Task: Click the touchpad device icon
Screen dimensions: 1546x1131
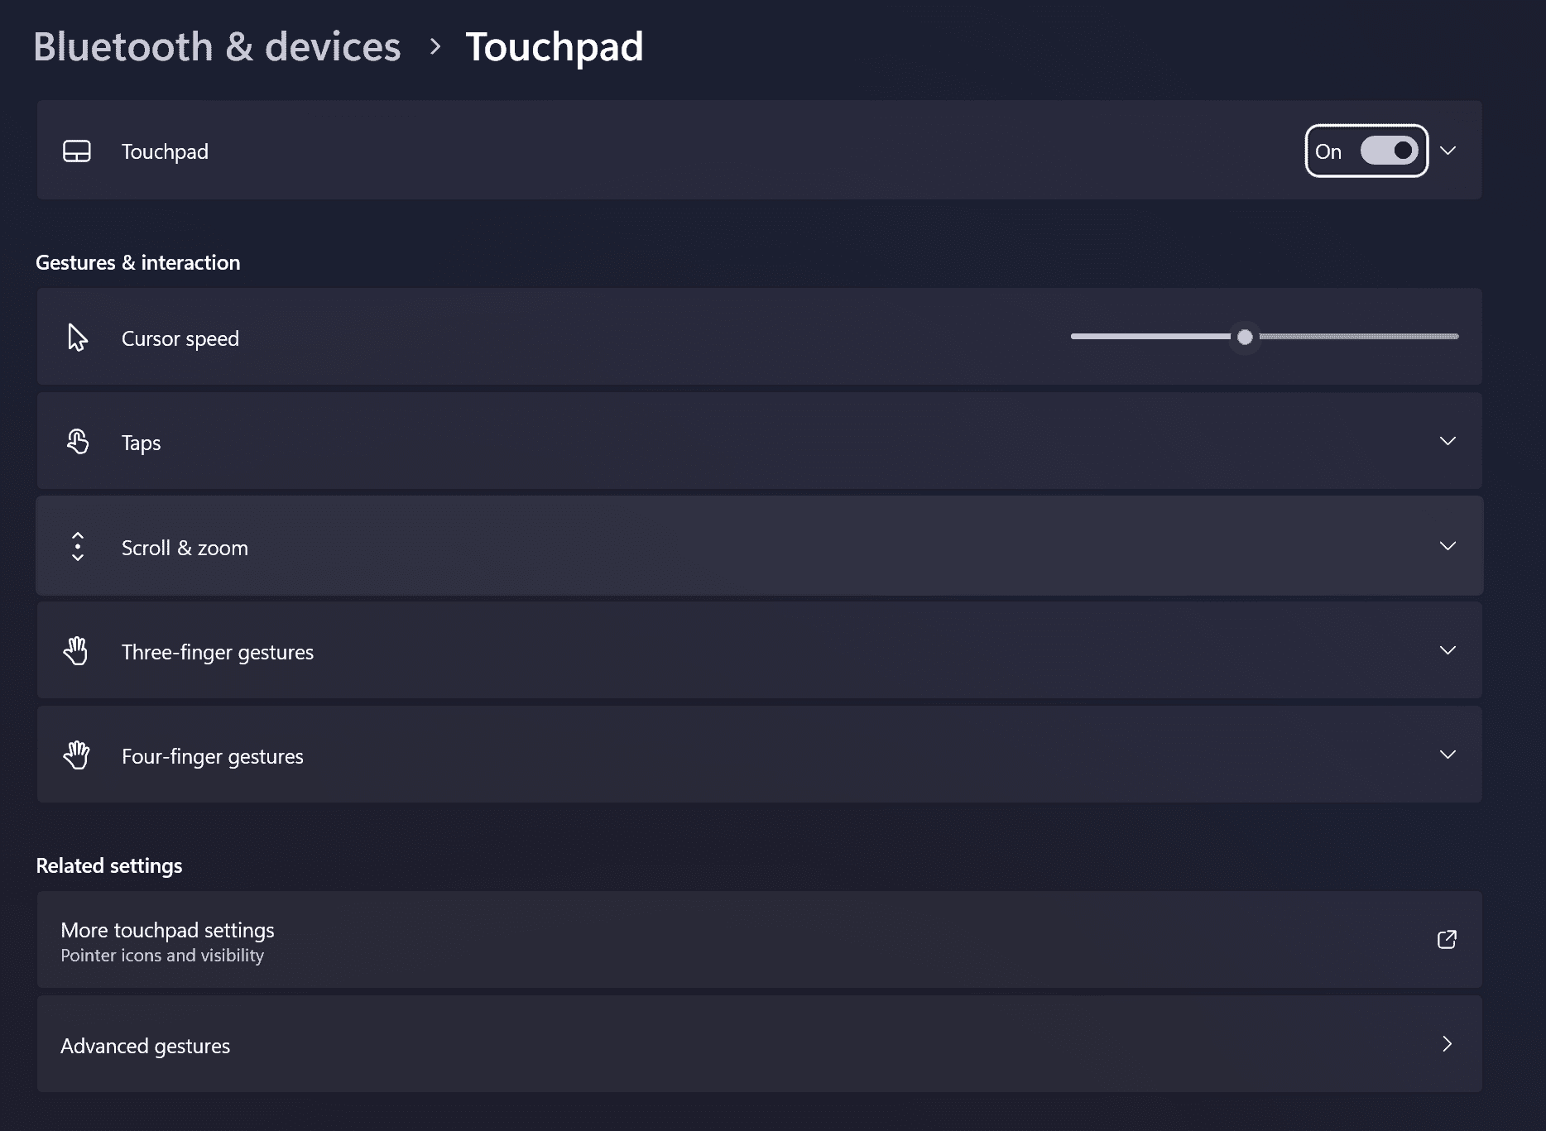Action: click(x=77, y=151)
